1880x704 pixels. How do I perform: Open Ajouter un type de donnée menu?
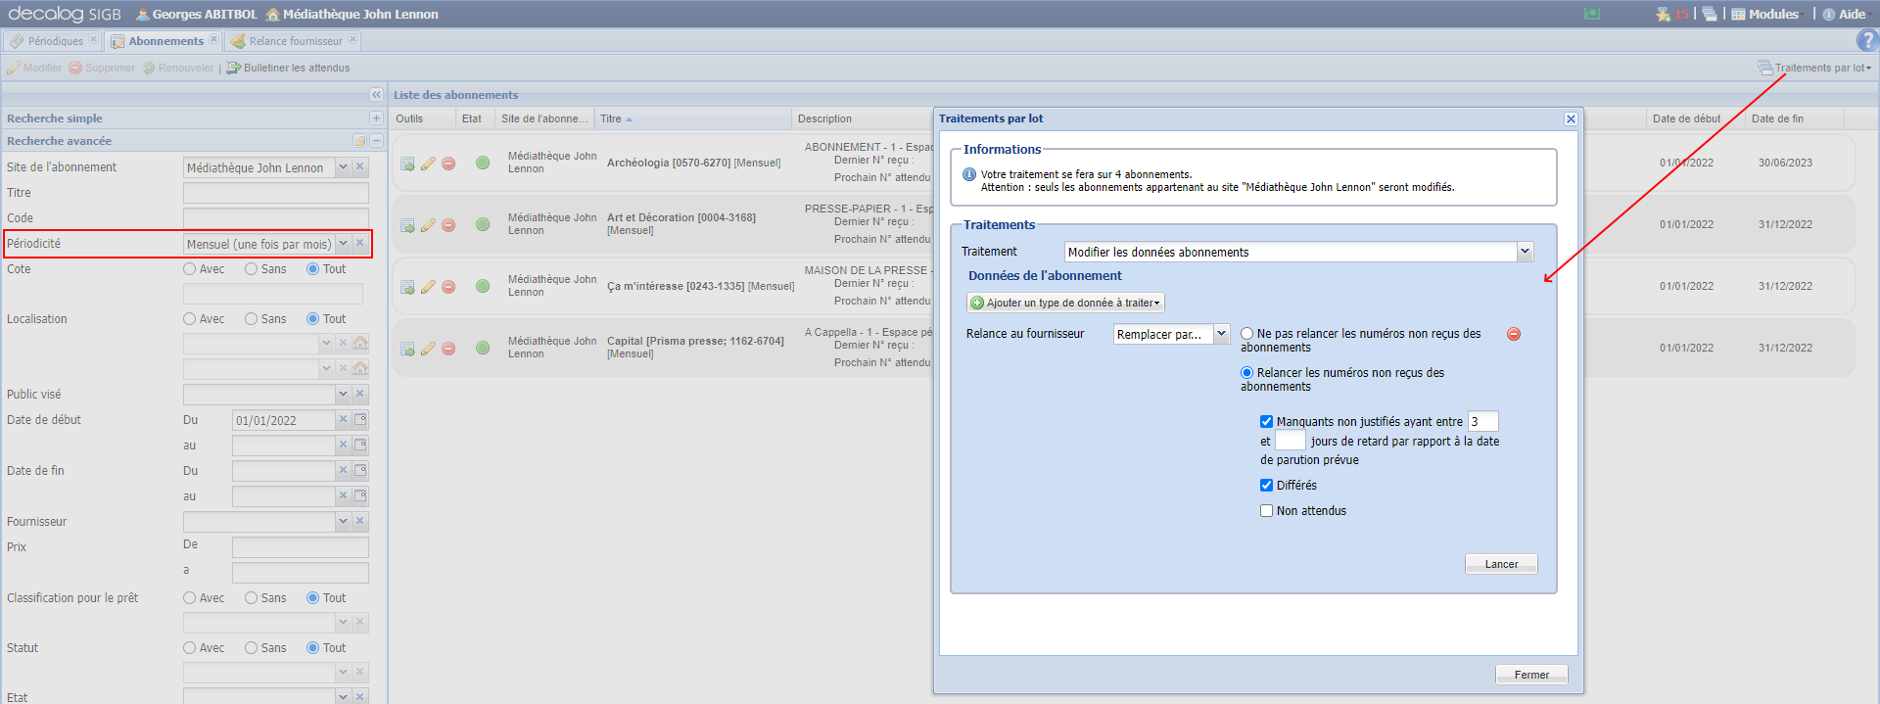pyautogui.click(x=1065, y=303)
